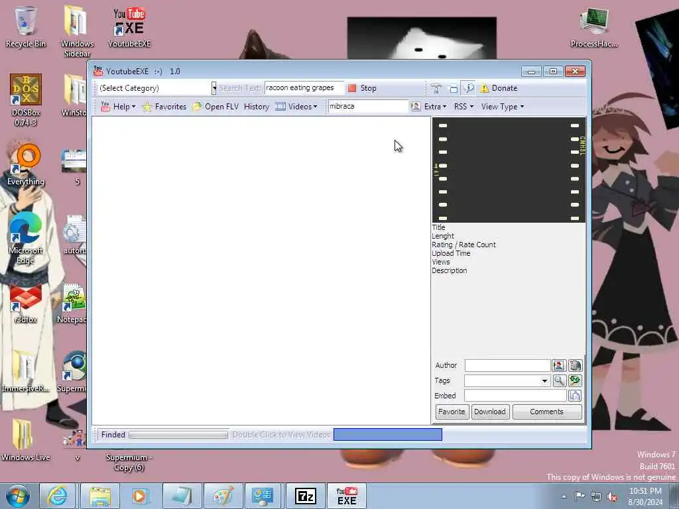Click the Lenght label in details panel
The image size is (679, 509).
442,236
